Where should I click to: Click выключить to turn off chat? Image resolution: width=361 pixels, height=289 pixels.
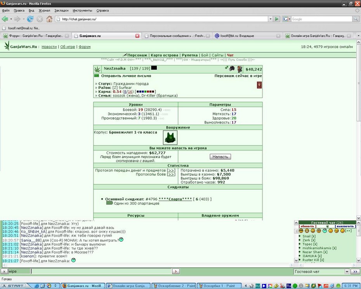(x=345, y=226)
